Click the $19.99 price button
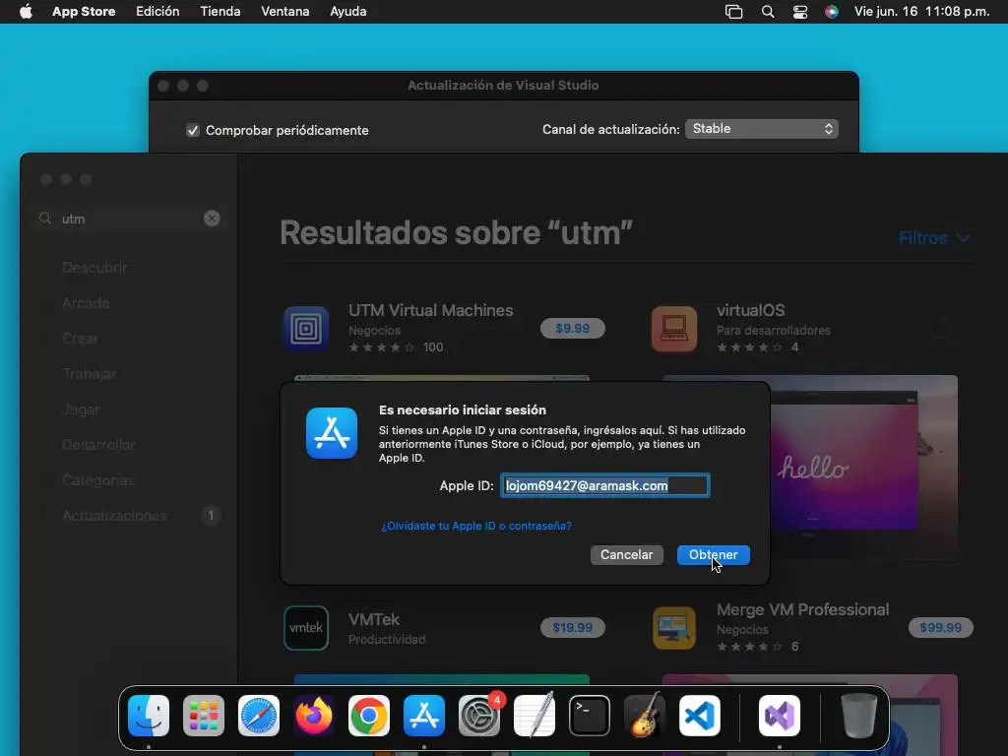The width and height of the screenshot is (1008, 756). click(x=572, y=627)
